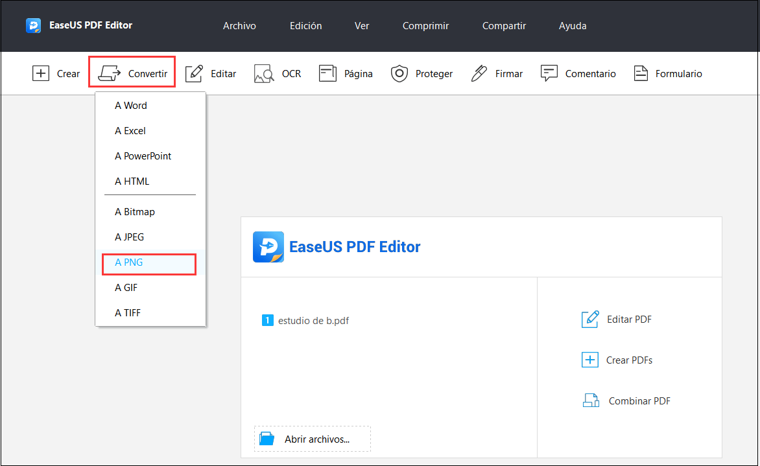
Task: Open the Formulario document icon
Action: [x=641, y=74]
